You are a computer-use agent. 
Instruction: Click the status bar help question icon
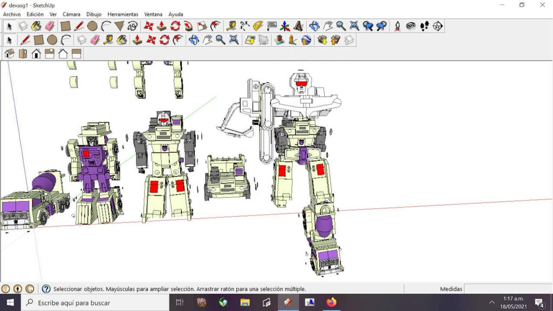46,289
